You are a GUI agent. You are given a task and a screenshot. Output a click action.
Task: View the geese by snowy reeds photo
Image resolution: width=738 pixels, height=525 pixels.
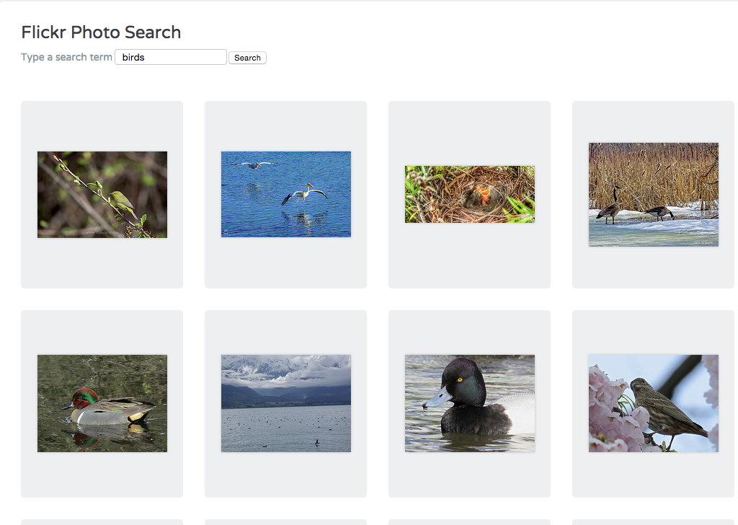click(654, 194)
